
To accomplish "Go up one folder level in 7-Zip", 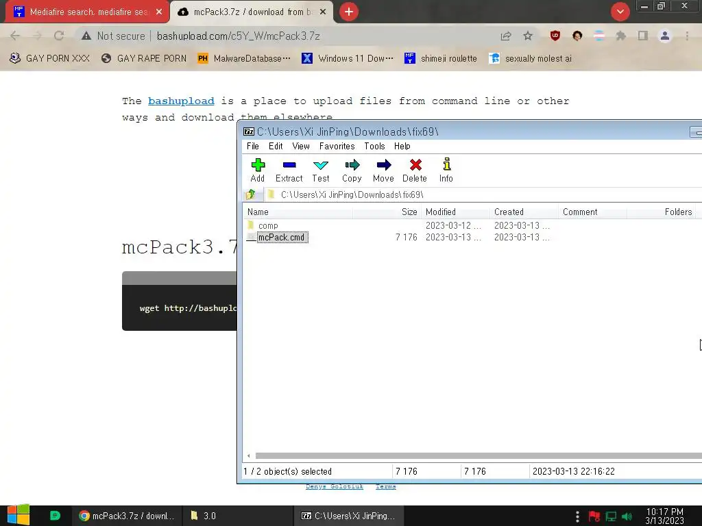I will click(250, 195).
